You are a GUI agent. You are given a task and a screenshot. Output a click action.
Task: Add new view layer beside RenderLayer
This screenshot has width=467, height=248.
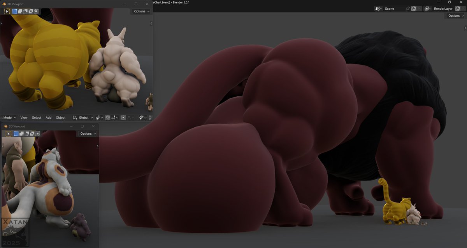[x=458, y=9]
